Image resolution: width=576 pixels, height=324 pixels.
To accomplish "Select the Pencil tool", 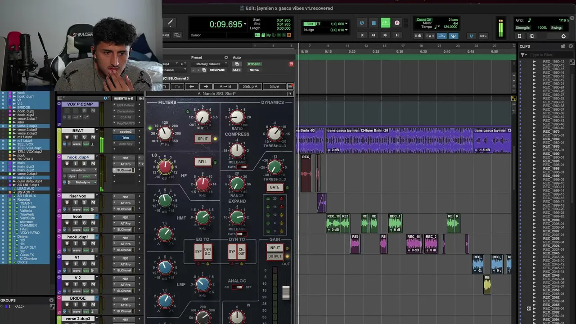I will [x=170, y=22].
